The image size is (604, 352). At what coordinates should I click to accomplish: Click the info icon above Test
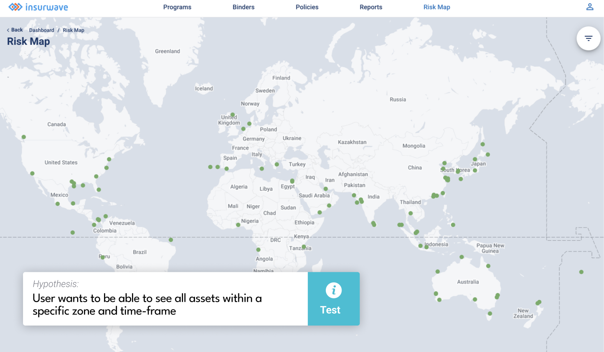[x=333, y=290]
